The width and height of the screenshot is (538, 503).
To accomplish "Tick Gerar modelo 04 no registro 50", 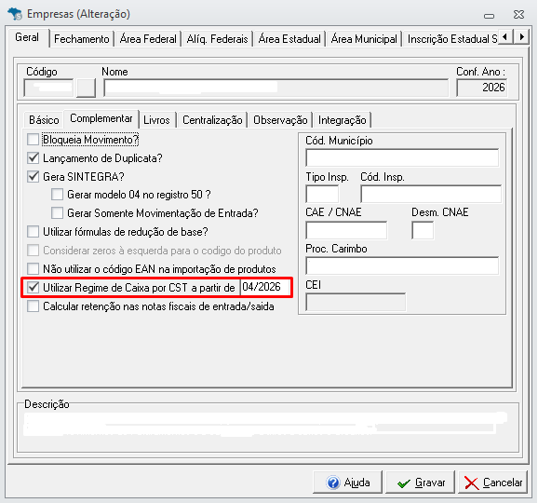I will [57, 195].
